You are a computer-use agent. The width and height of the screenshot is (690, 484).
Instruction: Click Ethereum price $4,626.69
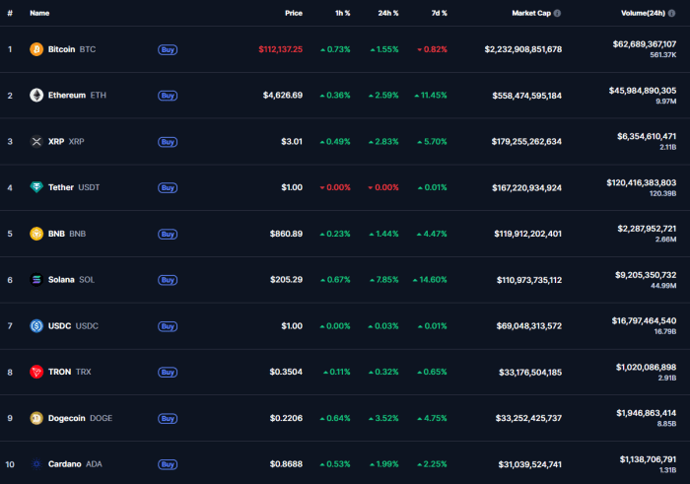(283, 95)
